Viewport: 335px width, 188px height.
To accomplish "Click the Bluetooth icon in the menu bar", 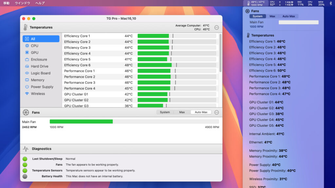I will point(331,3).
